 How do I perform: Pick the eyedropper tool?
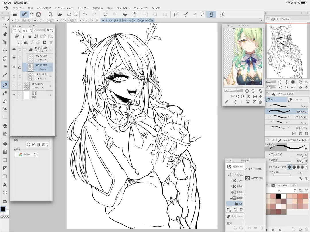5,75
